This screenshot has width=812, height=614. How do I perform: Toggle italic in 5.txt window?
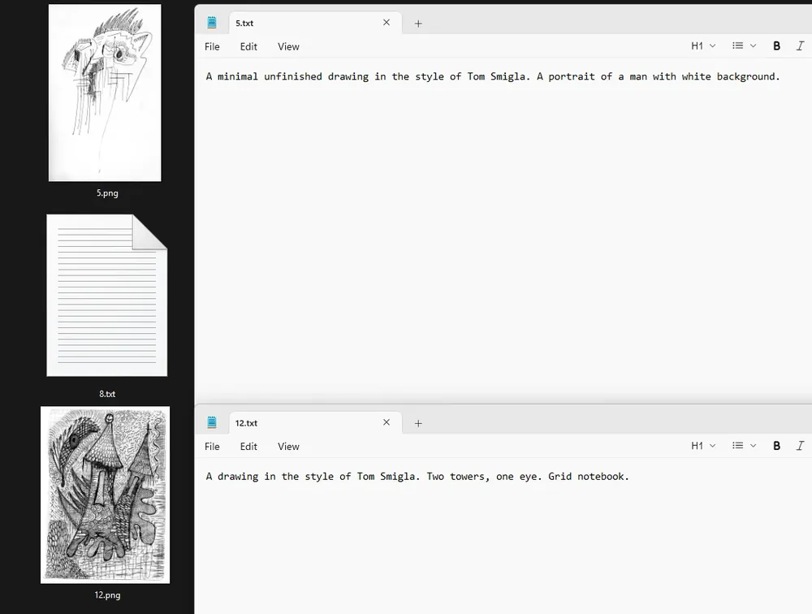[x=800, y=46]
